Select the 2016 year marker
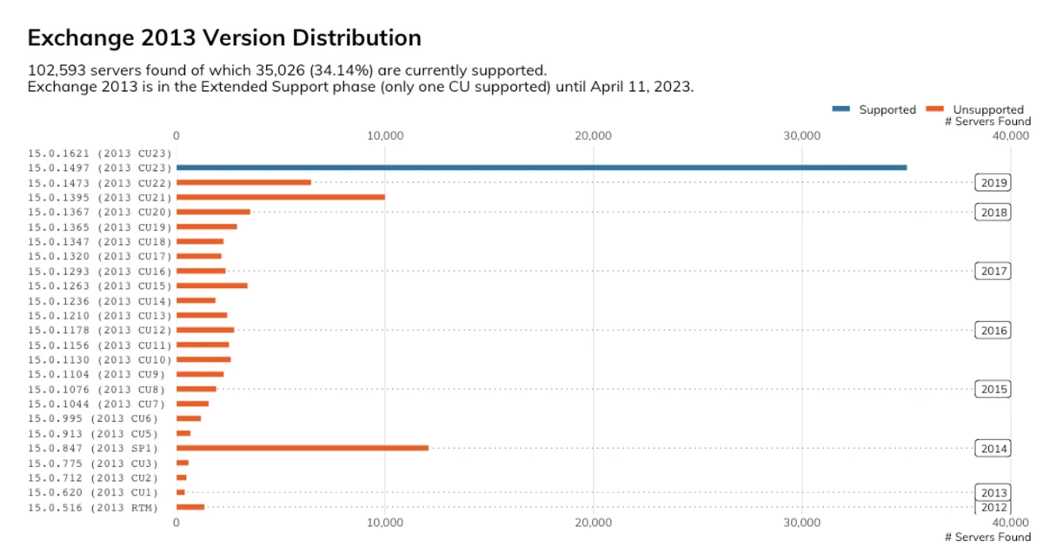The image size is (1043, 553). pos(993,330)
